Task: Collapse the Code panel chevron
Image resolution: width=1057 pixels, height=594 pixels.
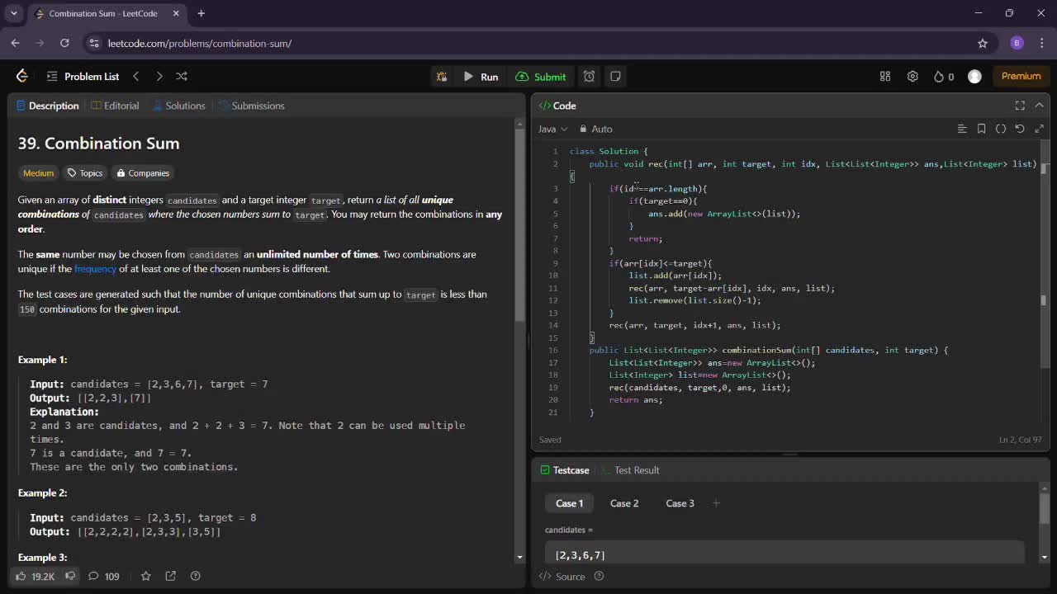Action: (x=1039, y=106)
